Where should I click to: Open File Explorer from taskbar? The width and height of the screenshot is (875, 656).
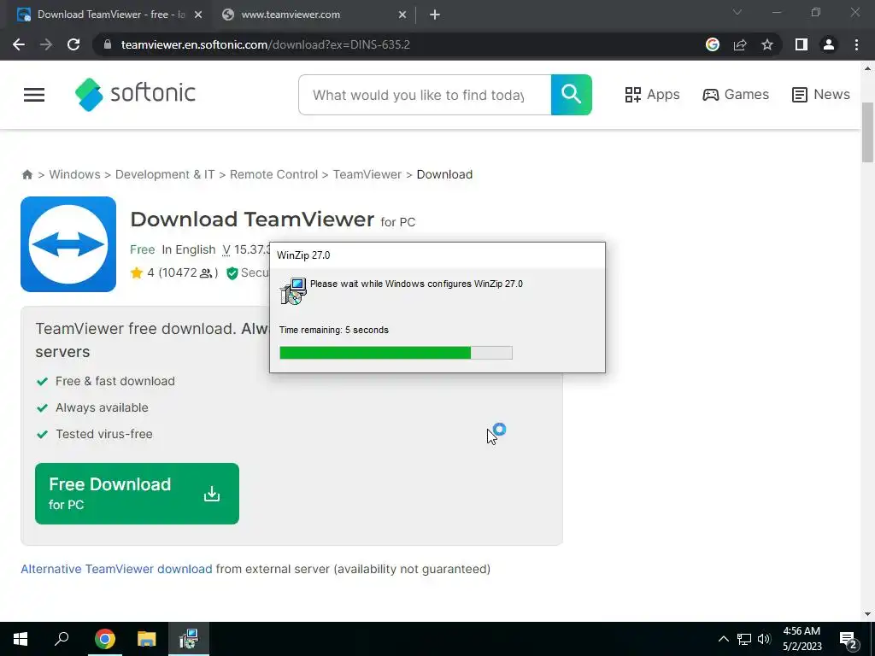146,639
